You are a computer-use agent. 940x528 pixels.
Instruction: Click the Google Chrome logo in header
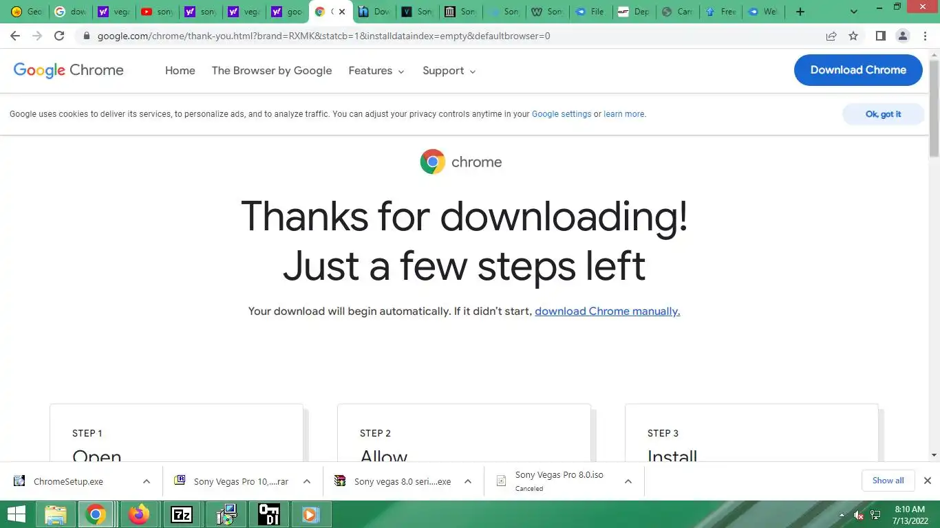point(69,70)
